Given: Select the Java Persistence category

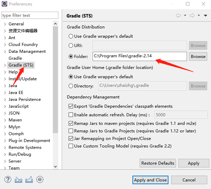Looking at the screenshot, I should pos(25,99).
